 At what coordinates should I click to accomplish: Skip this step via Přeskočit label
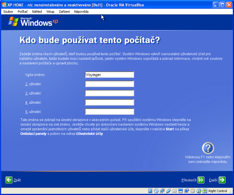189,180
